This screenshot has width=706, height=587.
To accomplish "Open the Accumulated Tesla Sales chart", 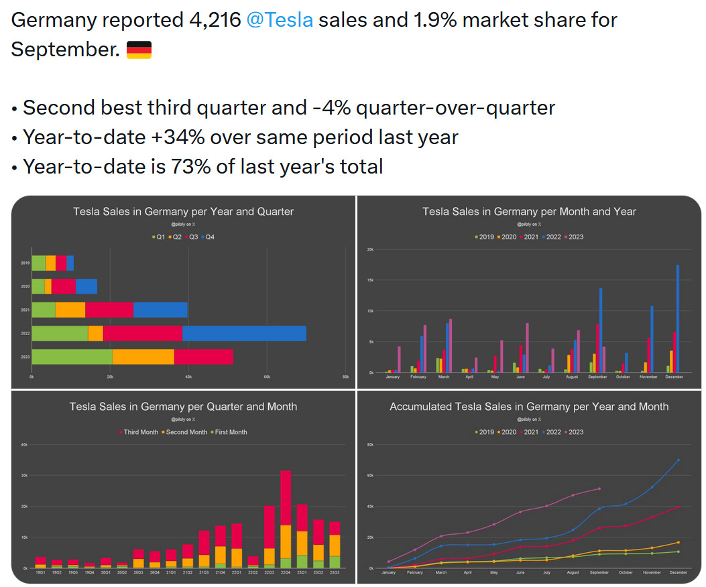I will point(529,487).
